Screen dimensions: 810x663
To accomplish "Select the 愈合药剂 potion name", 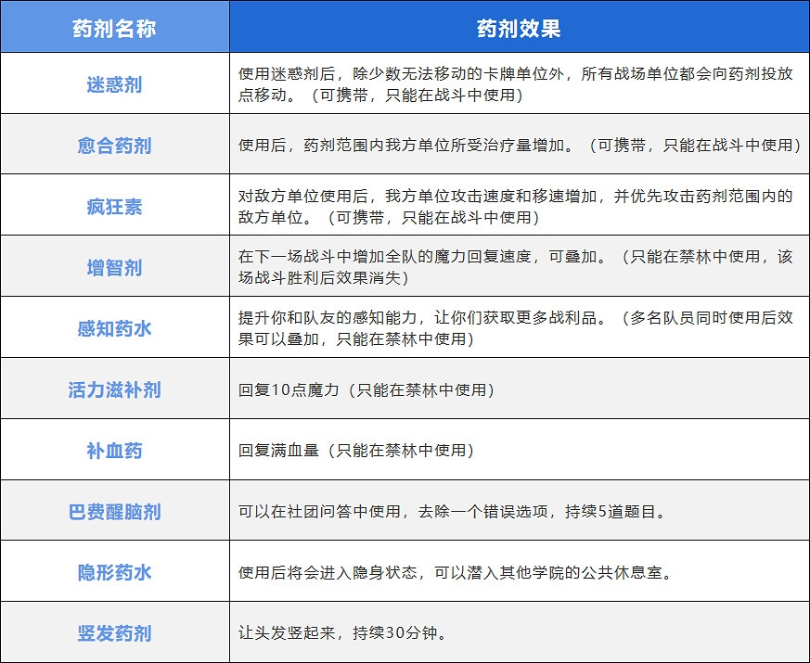I will (x=115, y=145).
